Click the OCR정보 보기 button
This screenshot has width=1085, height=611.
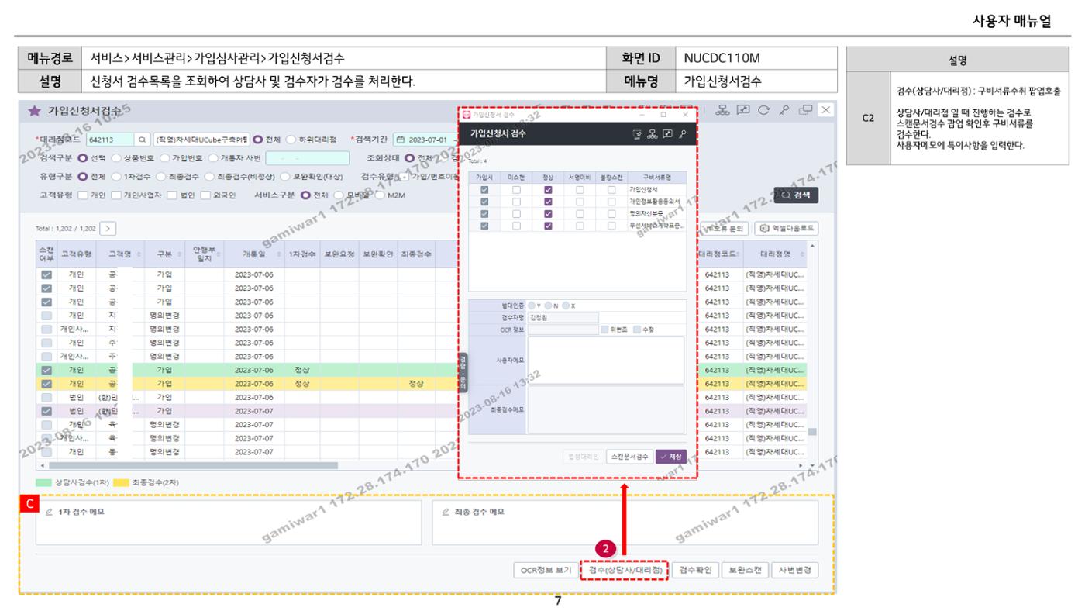[x=545, y=570]
